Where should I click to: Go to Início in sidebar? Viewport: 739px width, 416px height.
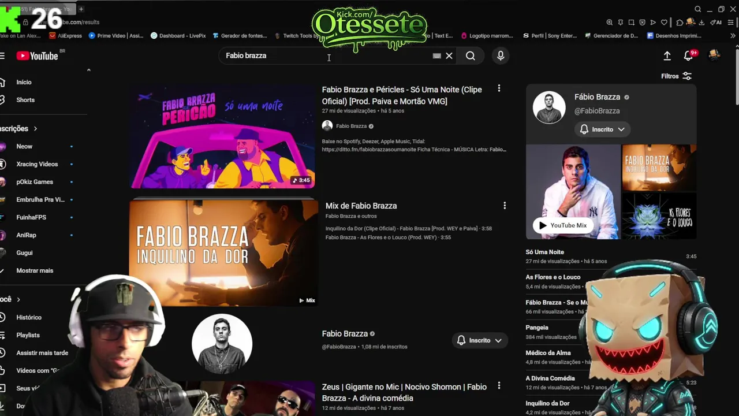pyautogui.click(x=24, y=82)
